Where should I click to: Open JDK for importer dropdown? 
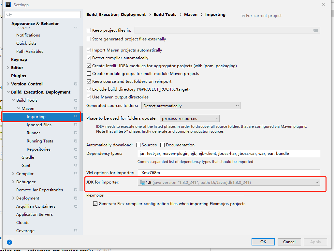point(229,183)
